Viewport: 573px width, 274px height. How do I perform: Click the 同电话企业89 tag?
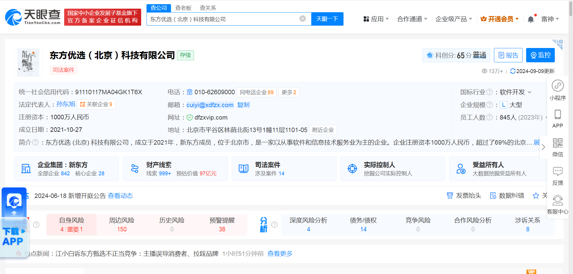pyautogui.click(x=257, y=92)
